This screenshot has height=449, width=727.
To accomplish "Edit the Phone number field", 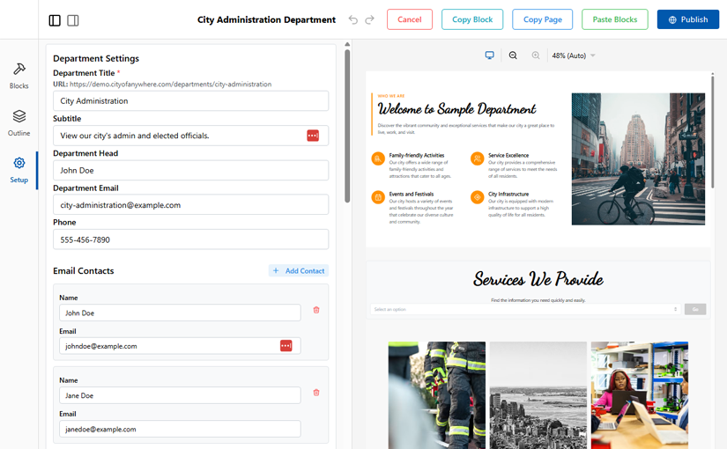I will pos(190,239).
